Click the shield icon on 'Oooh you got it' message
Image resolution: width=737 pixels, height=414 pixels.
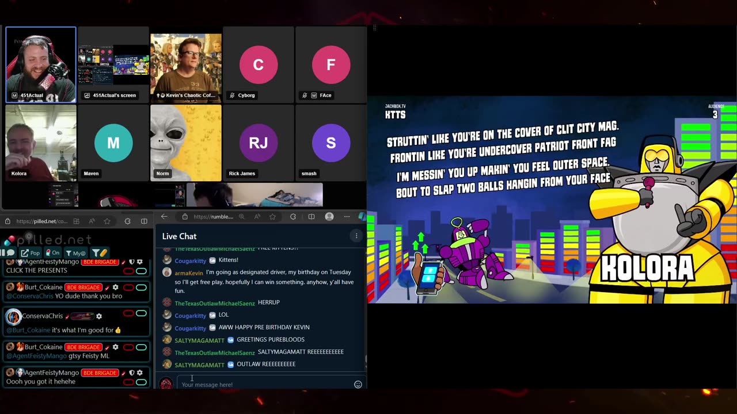click(131, 373)
